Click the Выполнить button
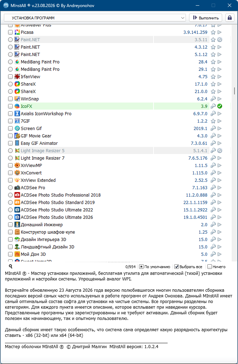238x364 pixels. point(206,18)
